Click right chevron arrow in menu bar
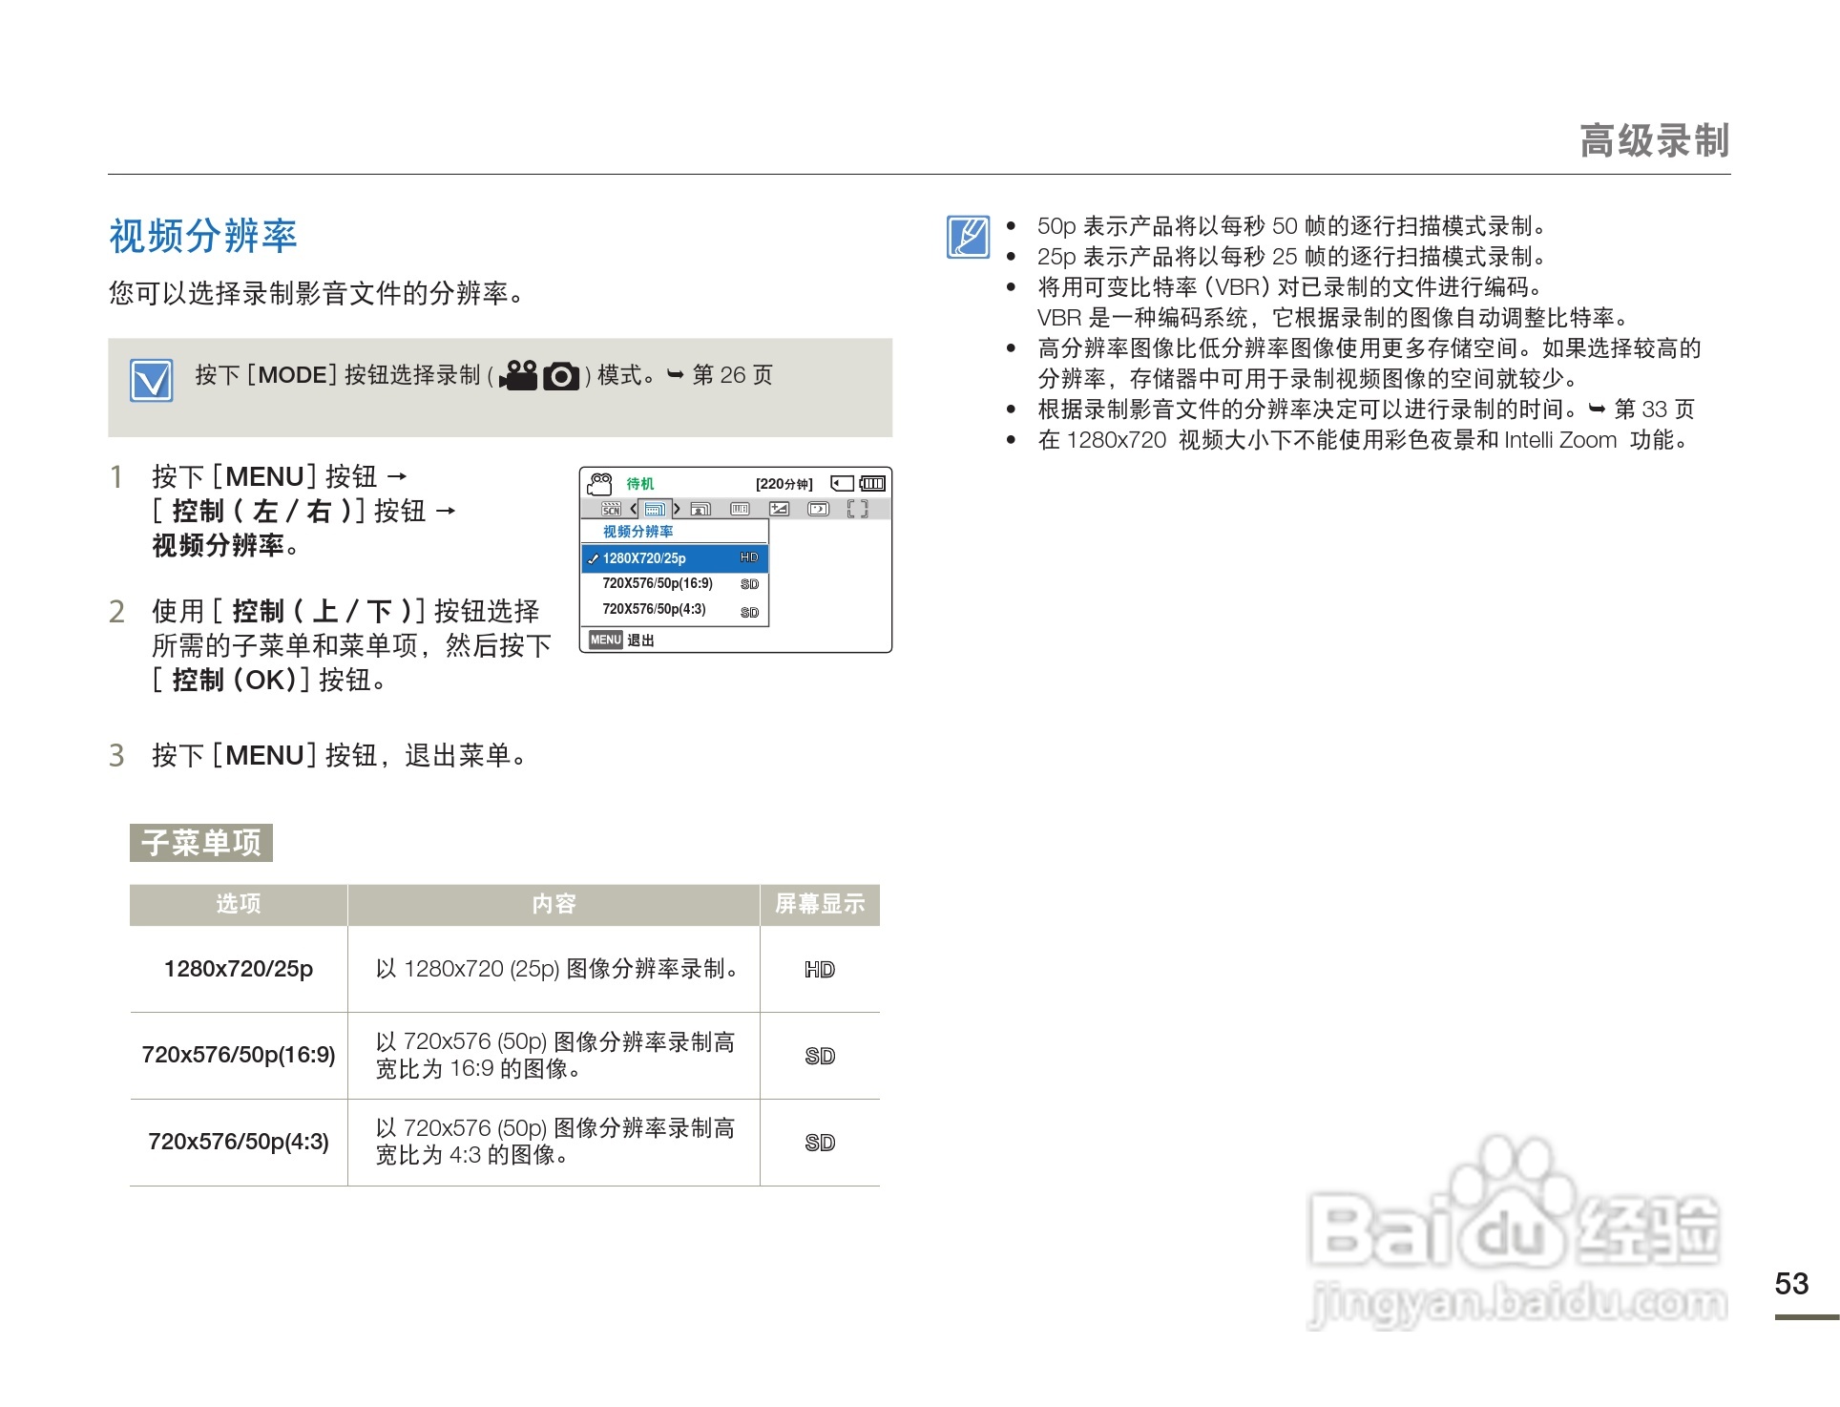1840x1407 pixels. (x=677, y=510)
